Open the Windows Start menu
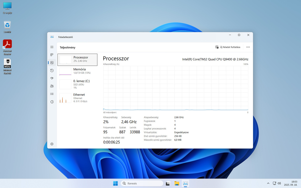This screenshot has height=188, width=301. 115,183
